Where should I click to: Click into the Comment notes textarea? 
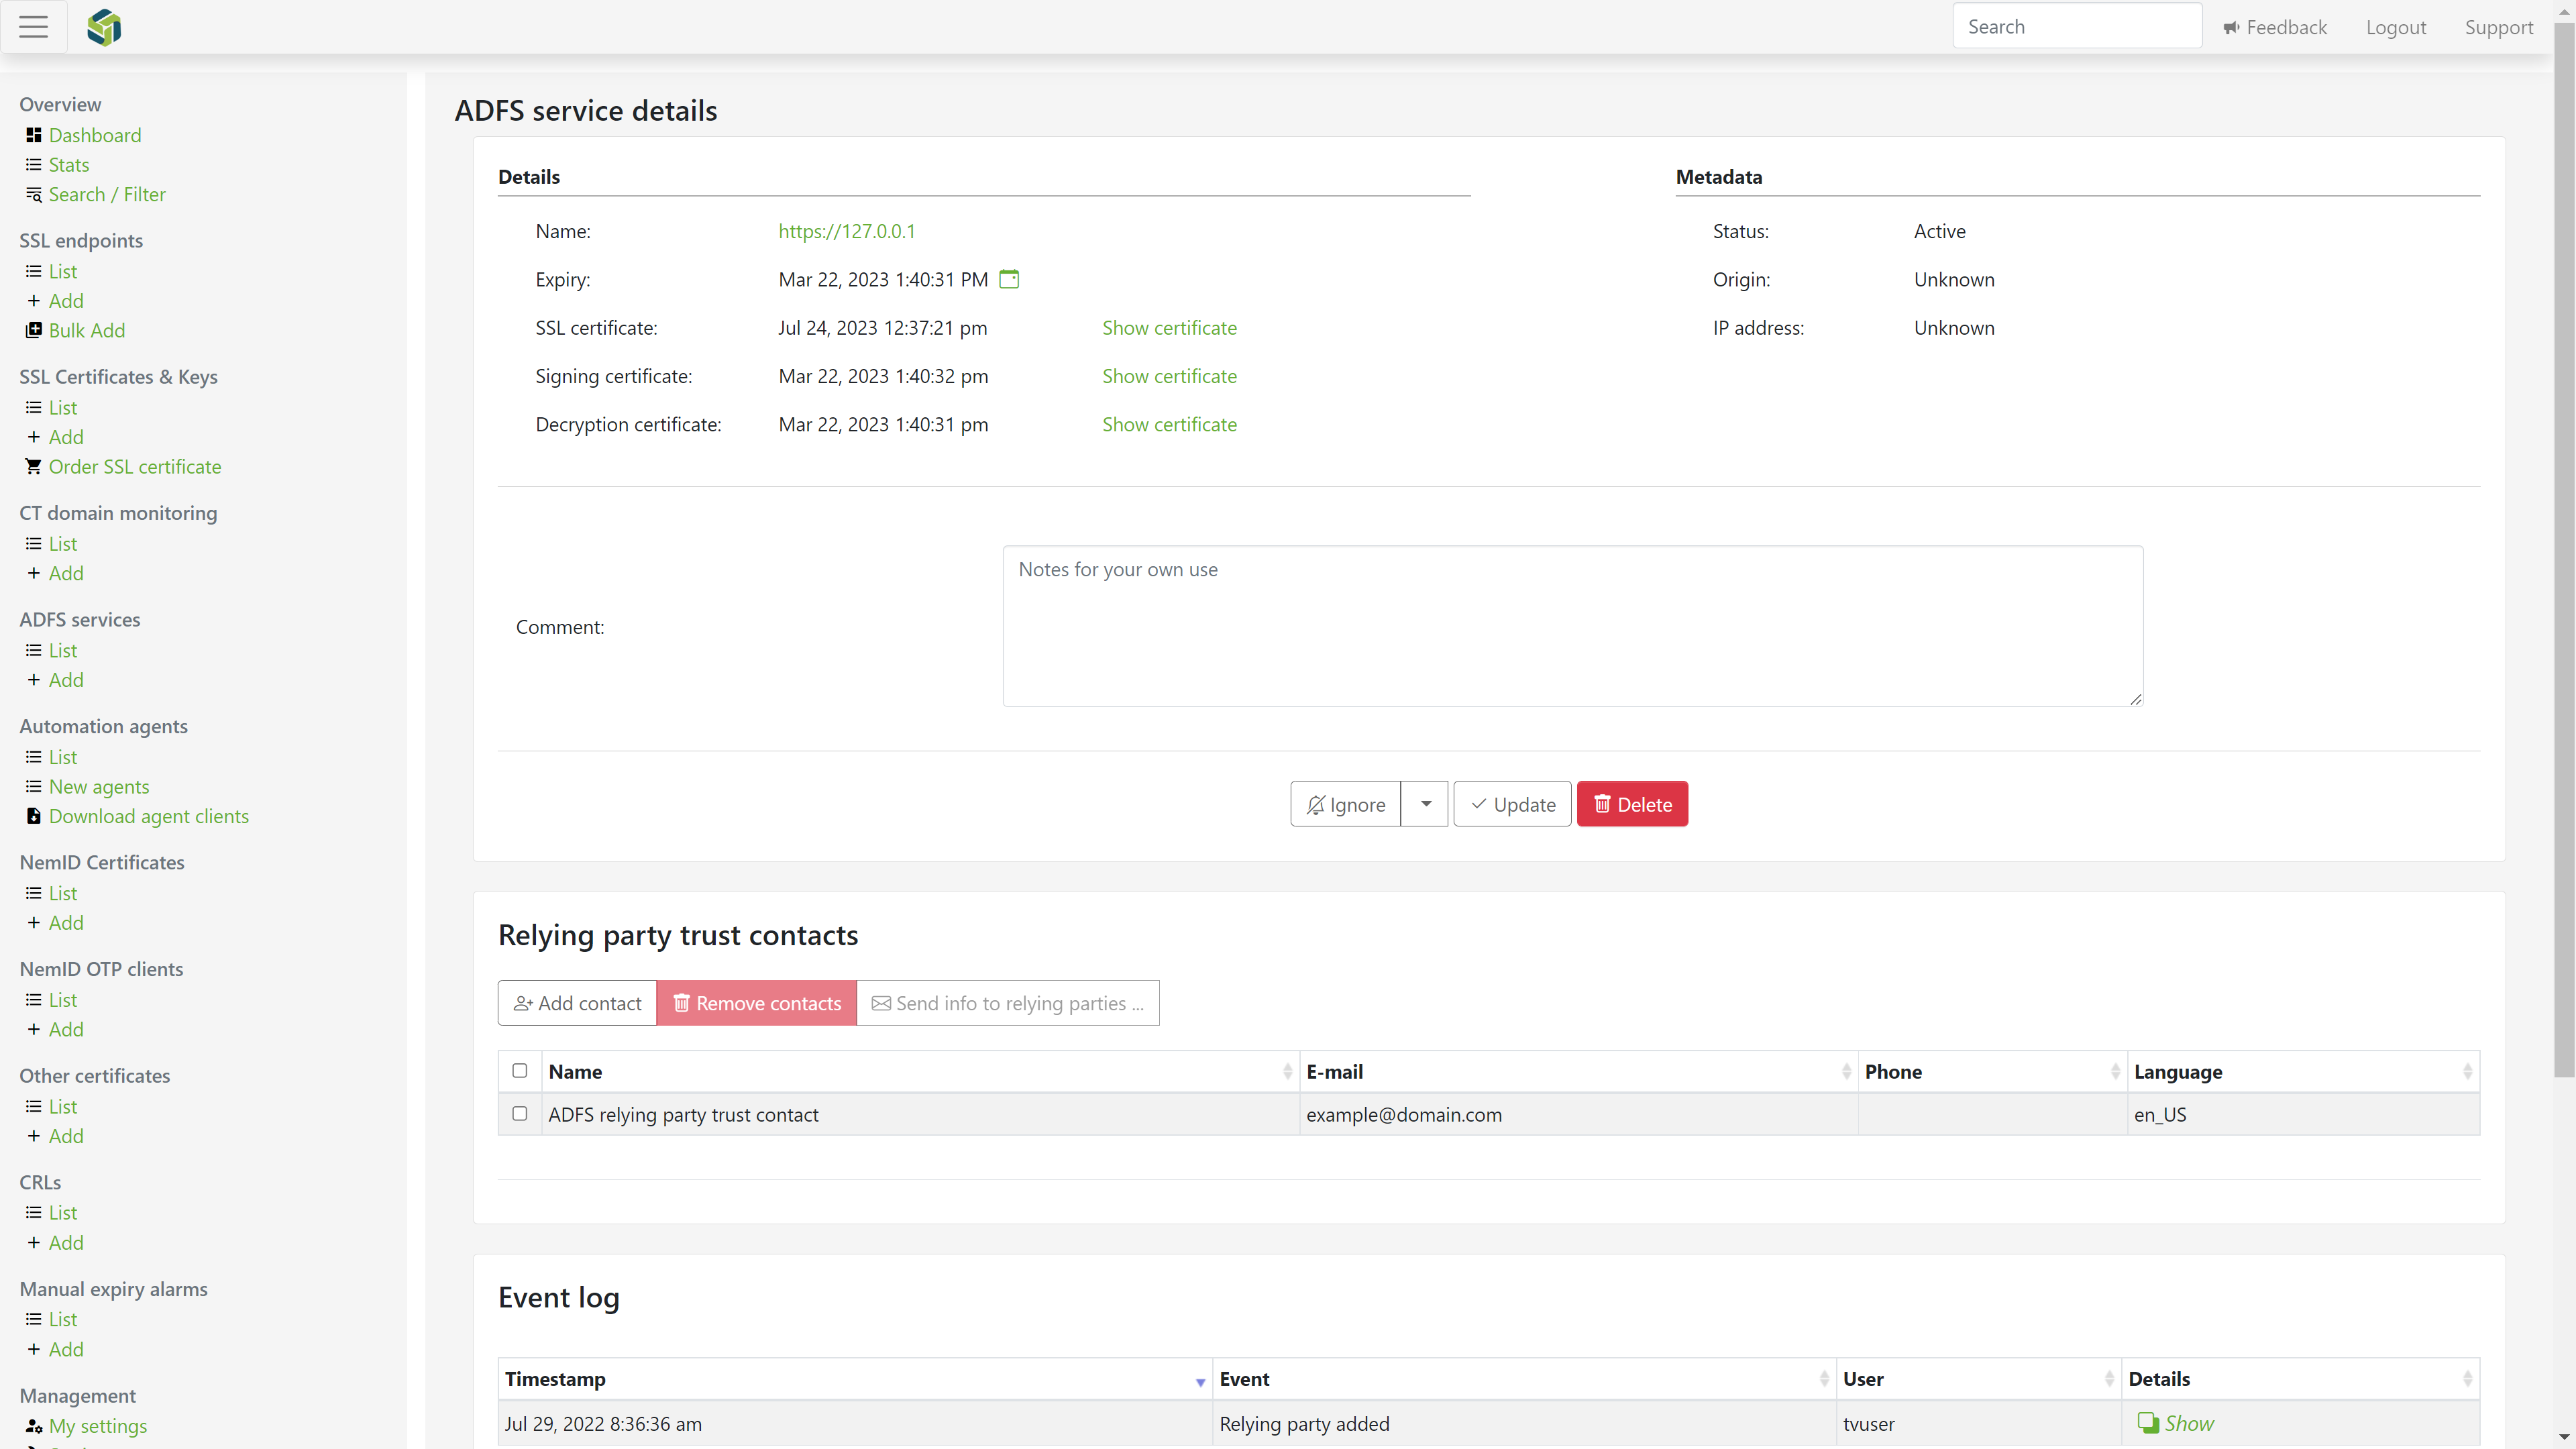click(x=1573, y=626)
